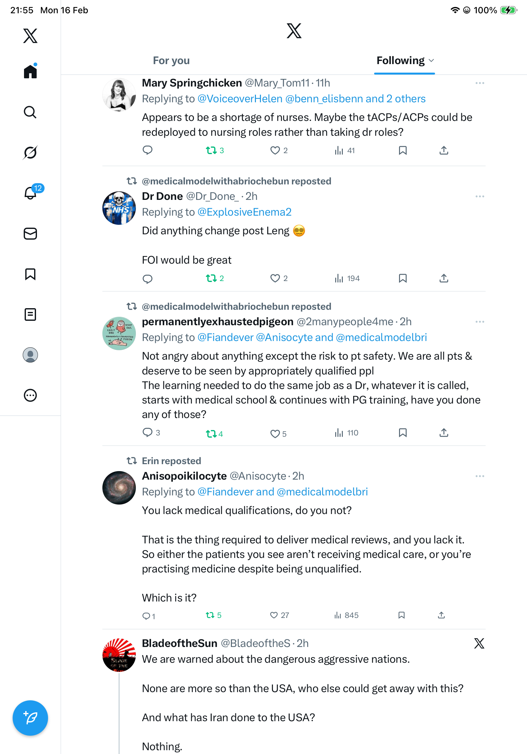Screen dimensions: 527x754
Task: Expand the Following tab chevron
Action: pyautogui.click(x=431, y=61)
